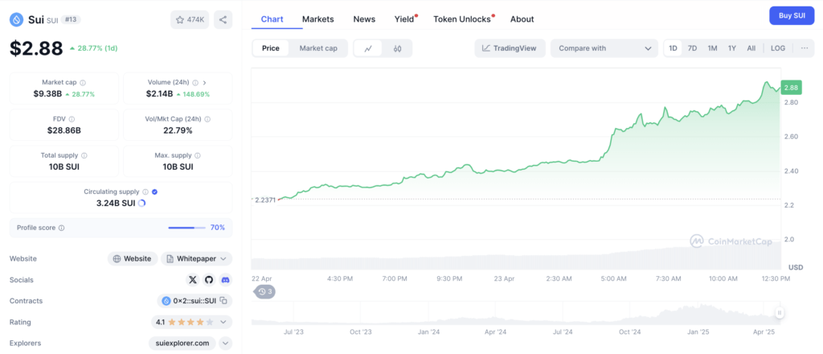The image size is (823, 354).
Task: Show Vol/Mkt Cap (24h) info icon
Action: 208,119
